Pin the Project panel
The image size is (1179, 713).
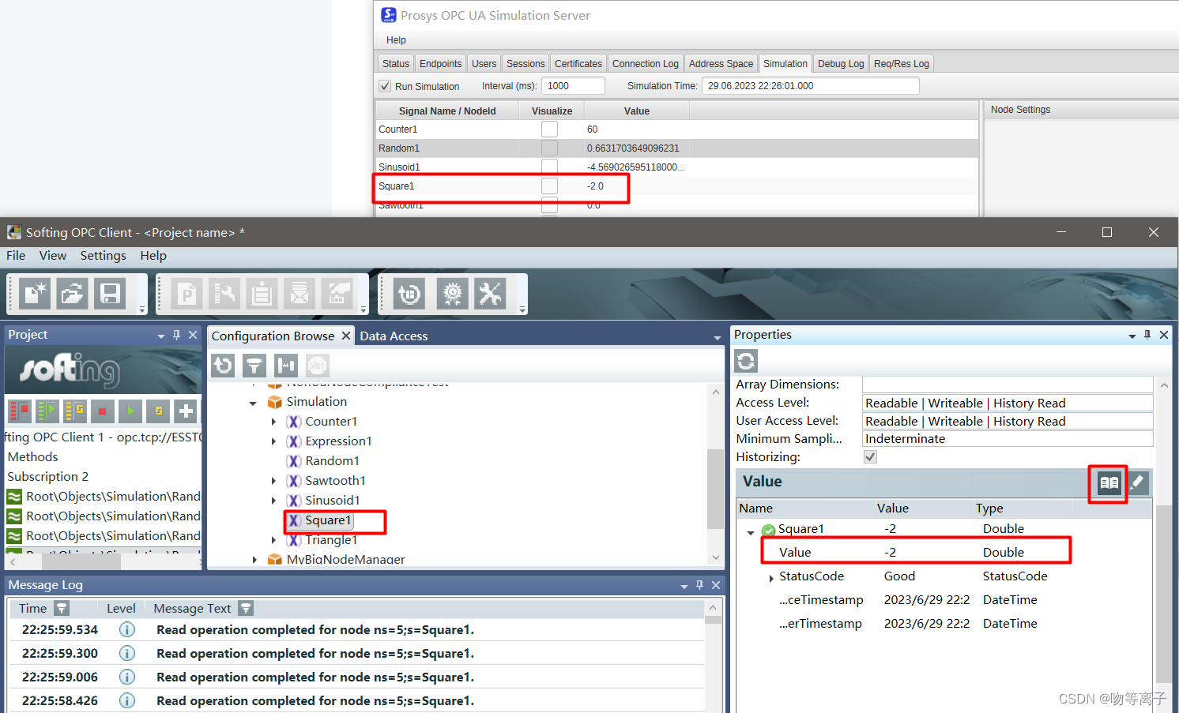[x=176, y=335]
